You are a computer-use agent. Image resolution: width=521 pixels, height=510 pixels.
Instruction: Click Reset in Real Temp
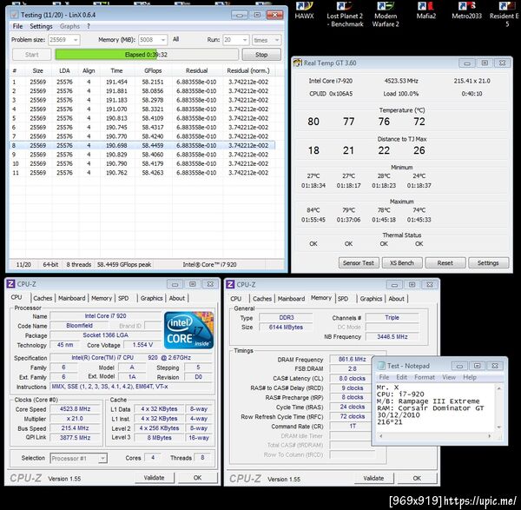click(445, 263)
